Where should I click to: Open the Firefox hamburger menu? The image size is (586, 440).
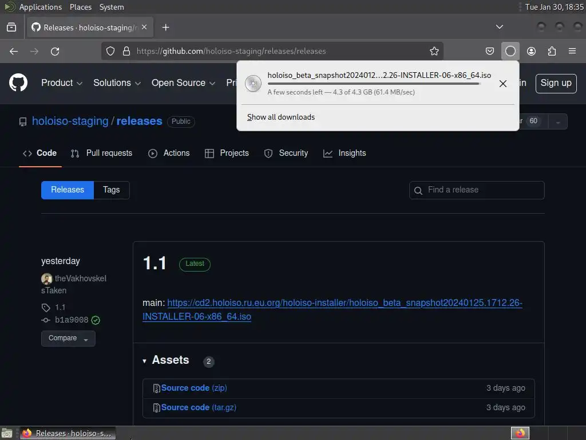point(572,51)
